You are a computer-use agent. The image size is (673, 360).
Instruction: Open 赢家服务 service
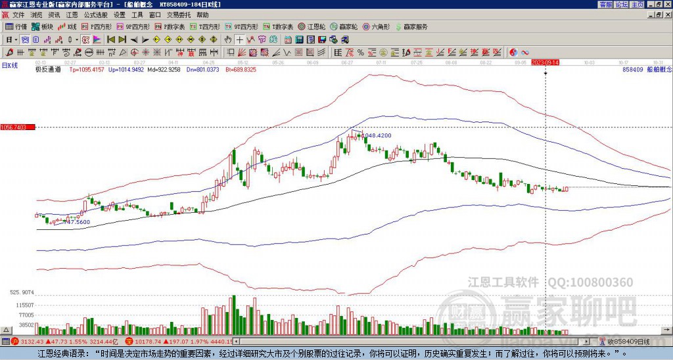coord(411,26)
